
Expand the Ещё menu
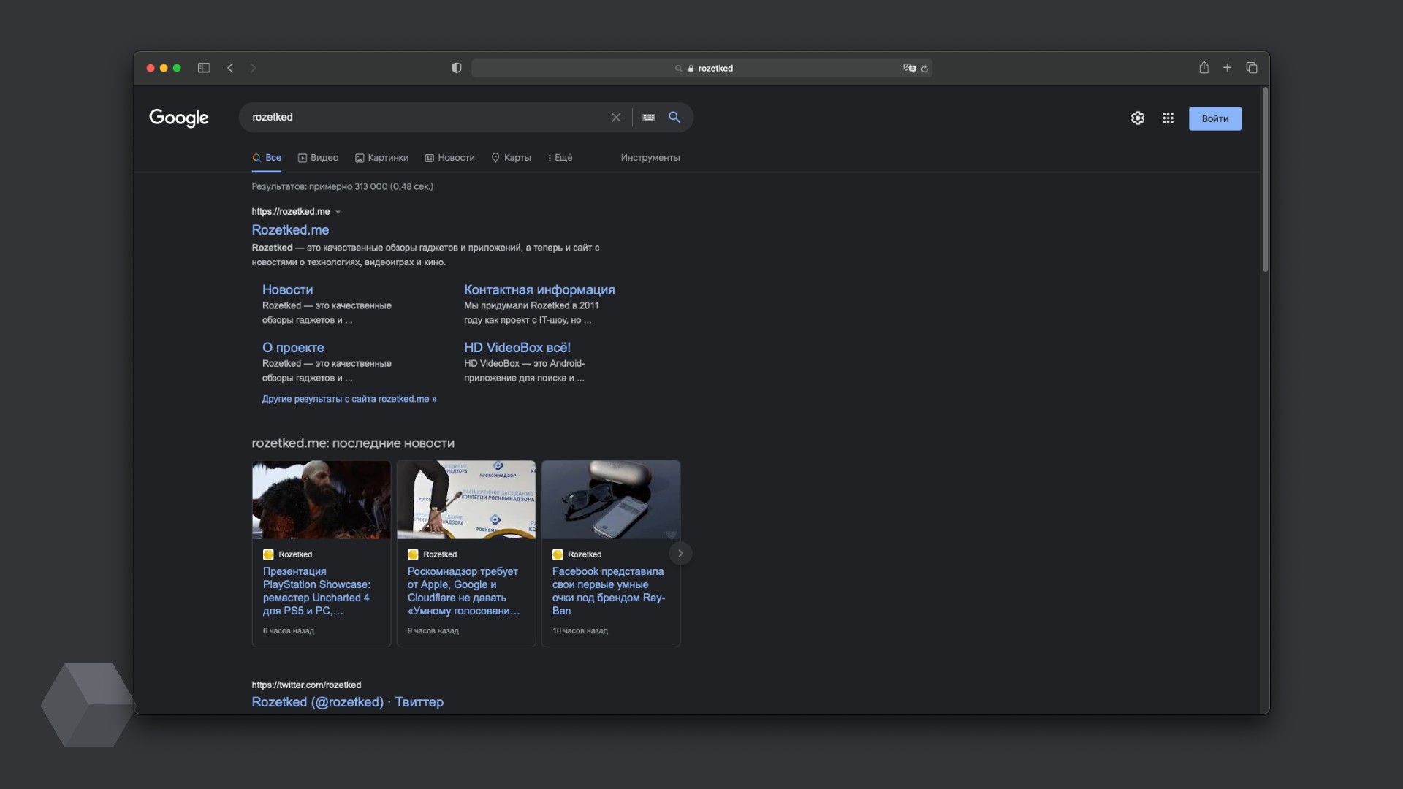[x=560, y=158]
